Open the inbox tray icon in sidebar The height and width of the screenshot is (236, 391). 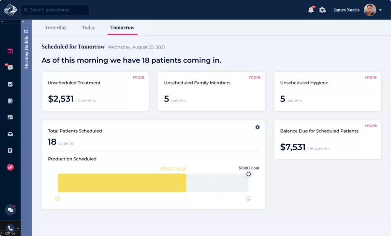coord(10,134)
